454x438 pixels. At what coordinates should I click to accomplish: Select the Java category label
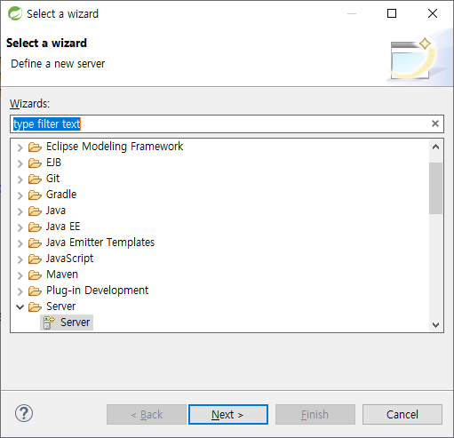click(56, 211)
